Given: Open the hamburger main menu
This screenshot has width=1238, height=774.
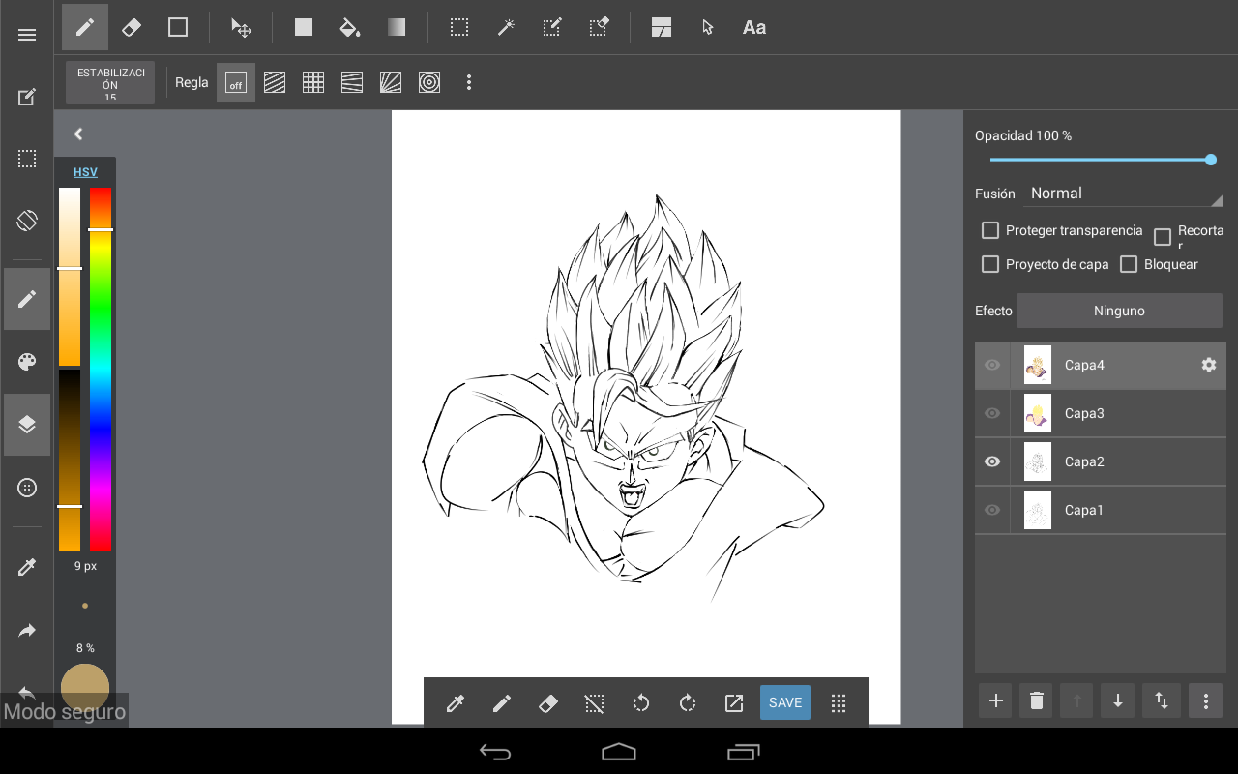Looking at the screenshot, I should point(27,35).
